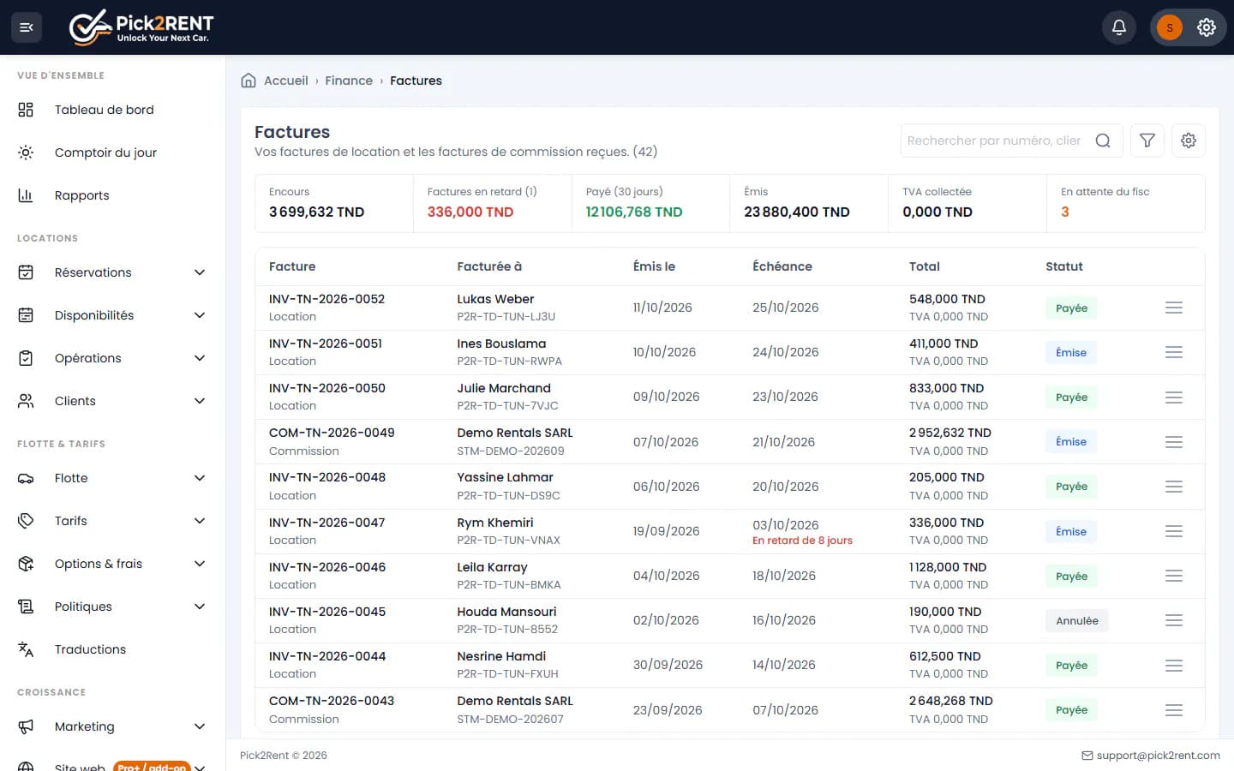This screenshot has height=771, width=1234.
Task: Open the invoice filter funnel
Action: pyautogui.click(x=1147, y=140)
